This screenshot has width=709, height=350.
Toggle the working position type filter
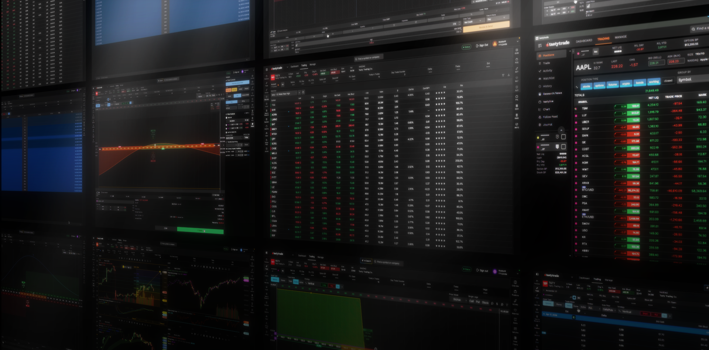[x=654, y=82]
